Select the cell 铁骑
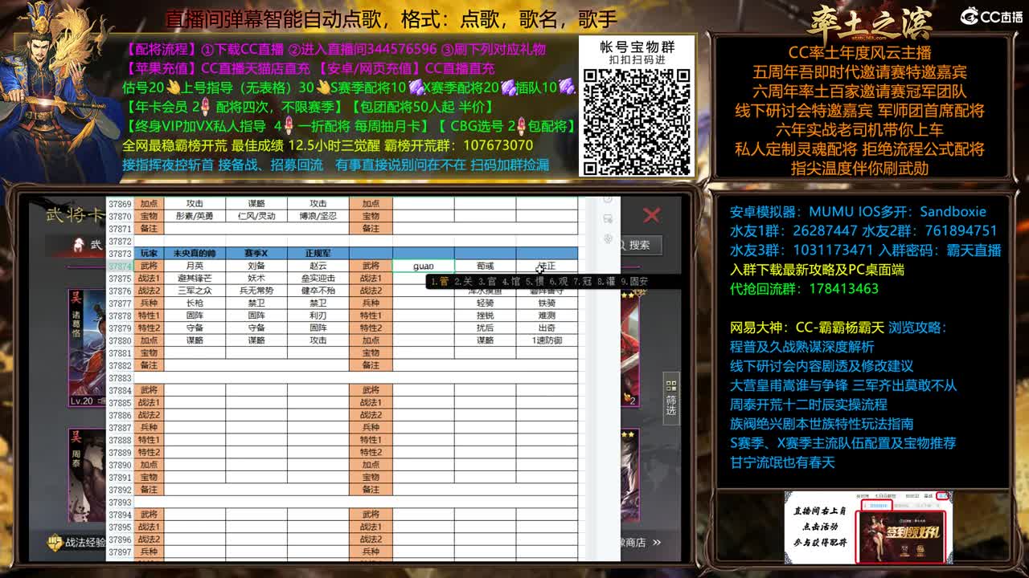Viewport: 1029px width, 578px height. (x=547, y=303)
